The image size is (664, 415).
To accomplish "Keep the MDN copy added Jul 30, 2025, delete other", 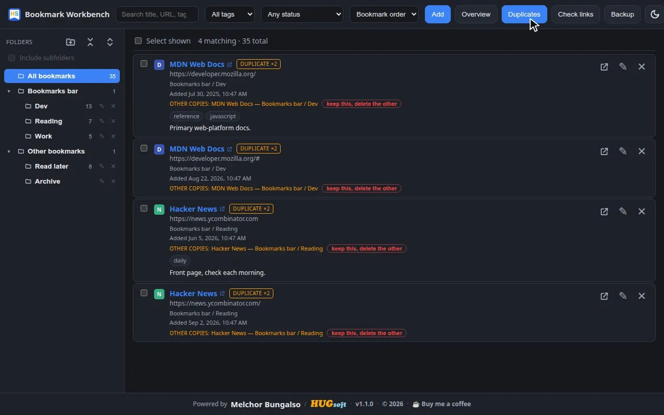I will coord(362,104).
